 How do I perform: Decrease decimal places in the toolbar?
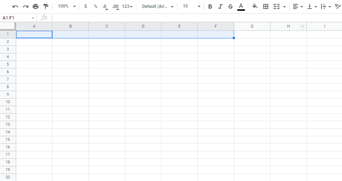[105, 6]
